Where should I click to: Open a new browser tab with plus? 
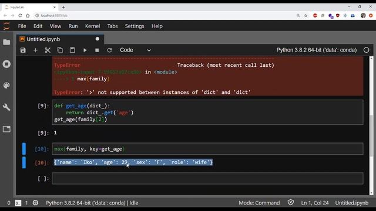tap(63, 7)
